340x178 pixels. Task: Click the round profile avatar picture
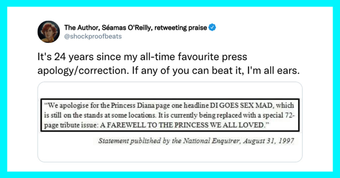point(48,32)
